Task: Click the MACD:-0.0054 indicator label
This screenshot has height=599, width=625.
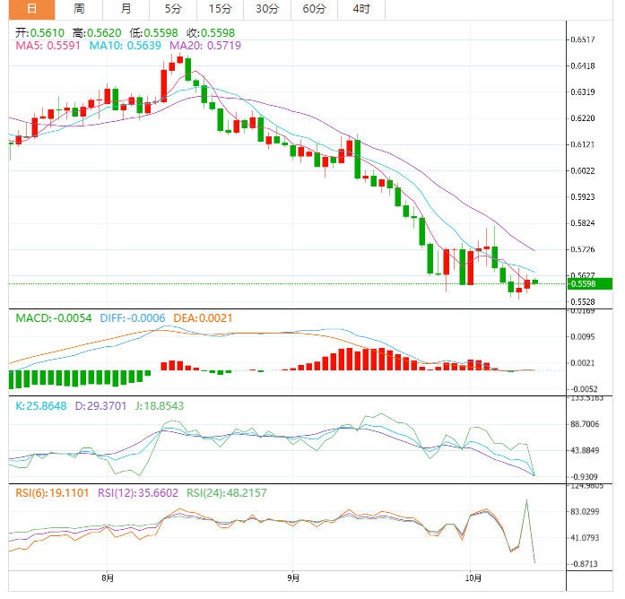Action: coord(54,318)
